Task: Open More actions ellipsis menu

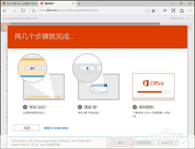Action: (190, 11)
